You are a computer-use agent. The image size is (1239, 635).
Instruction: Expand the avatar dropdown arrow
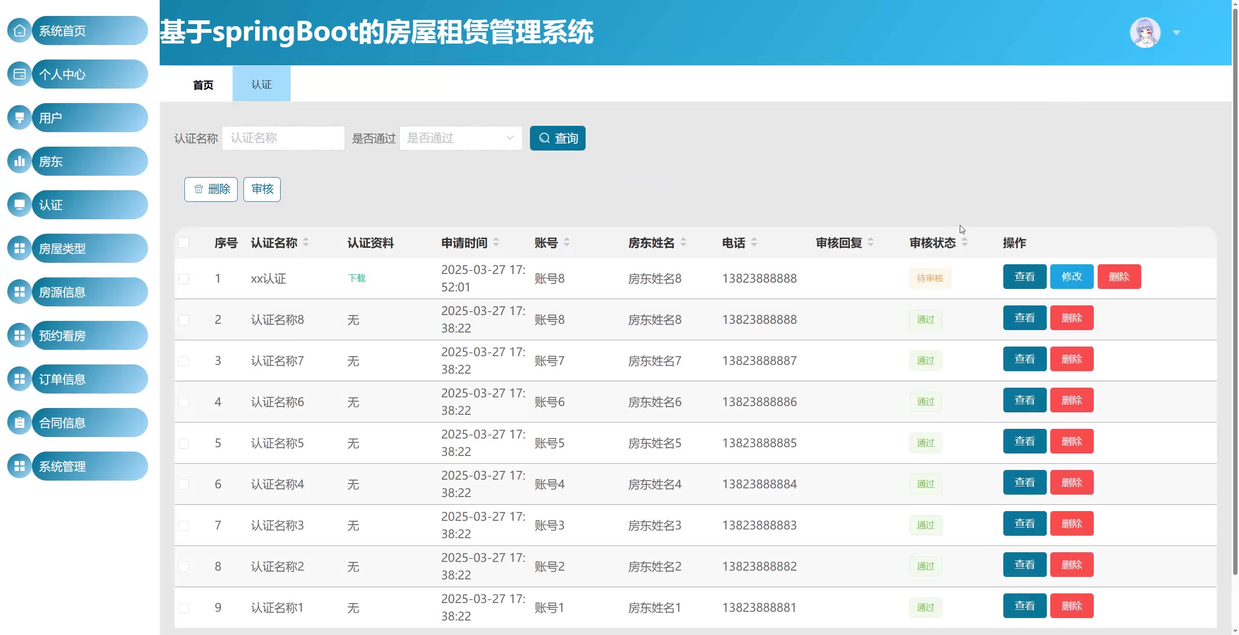point(1177,33)
